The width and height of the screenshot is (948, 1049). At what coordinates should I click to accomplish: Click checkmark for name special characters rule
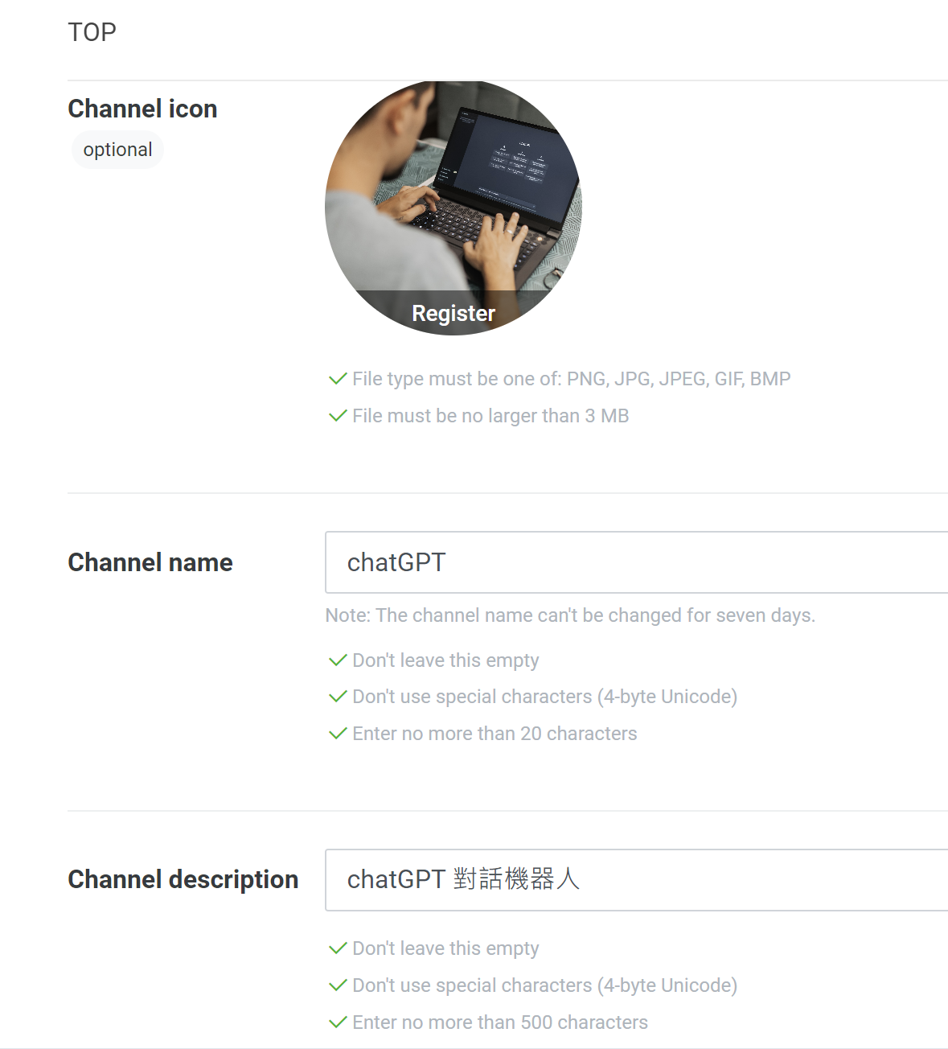338,697
